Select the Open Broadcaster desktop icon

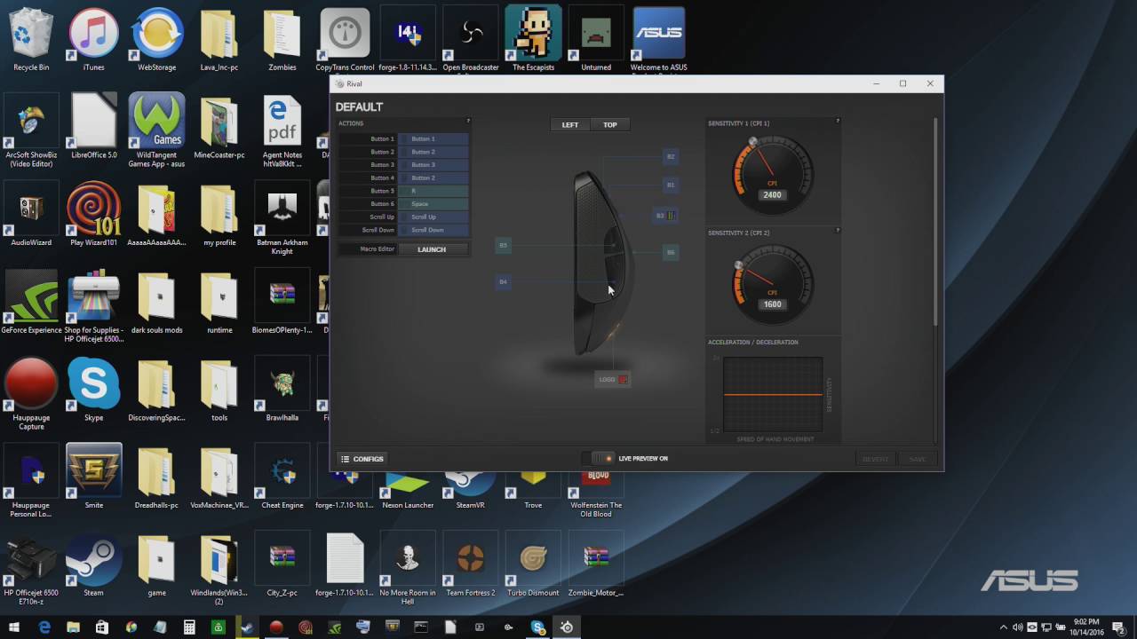point(471,39)
